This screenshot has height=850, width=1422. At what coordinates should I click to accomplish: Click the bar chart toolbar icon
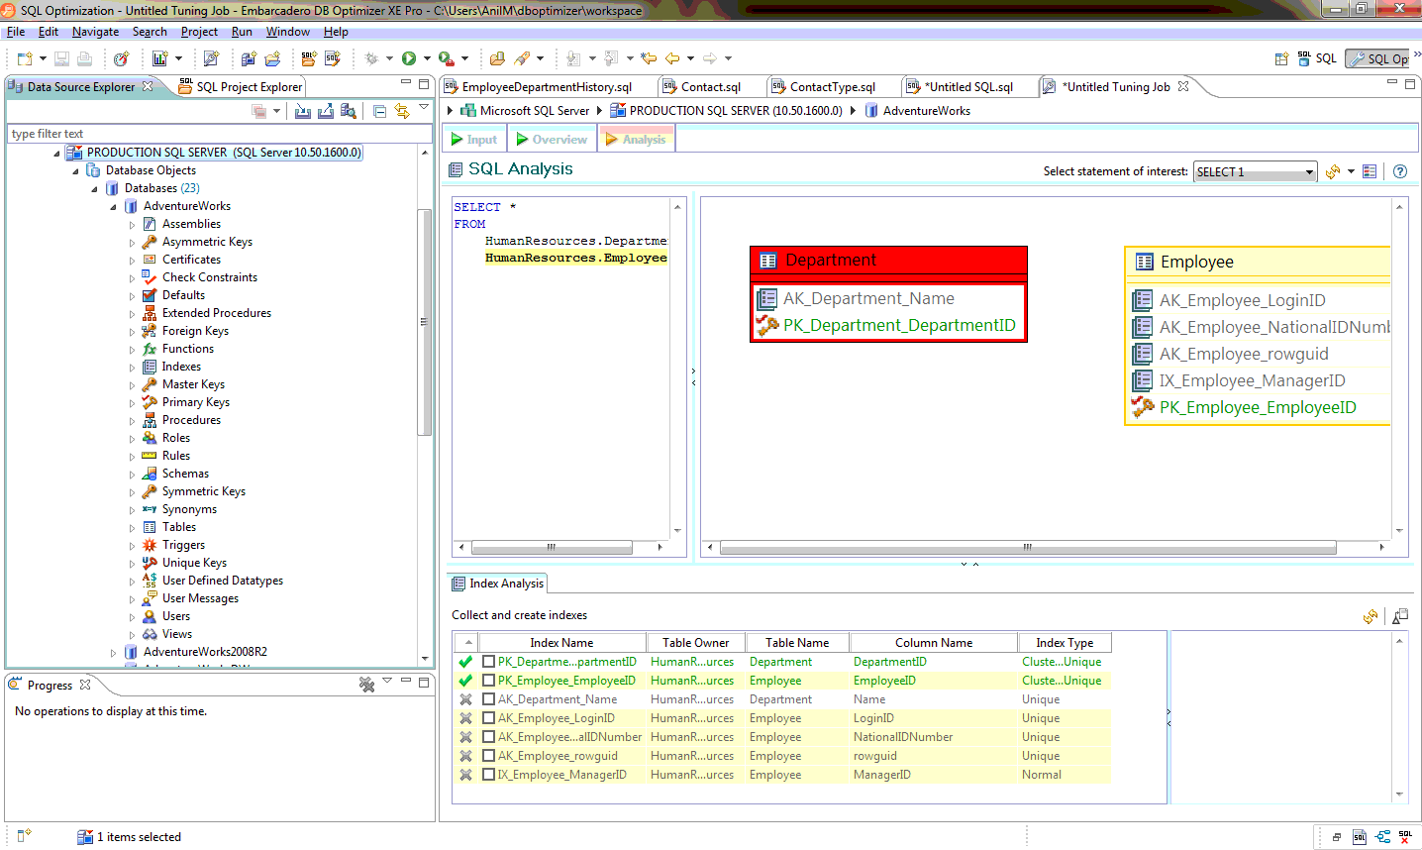coord(159,59)
